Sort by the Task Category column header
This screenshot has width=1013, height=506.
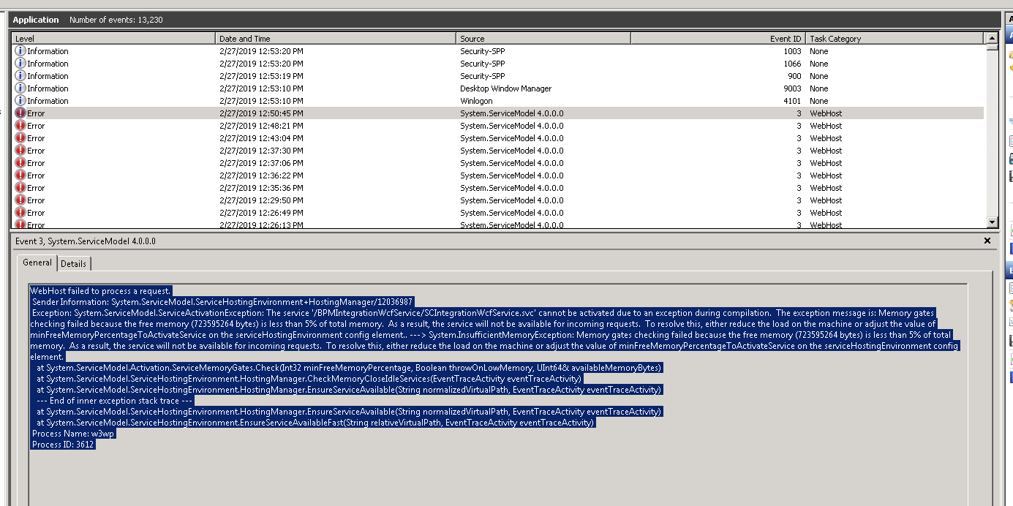pyautogui.click(x=895, y=39)
